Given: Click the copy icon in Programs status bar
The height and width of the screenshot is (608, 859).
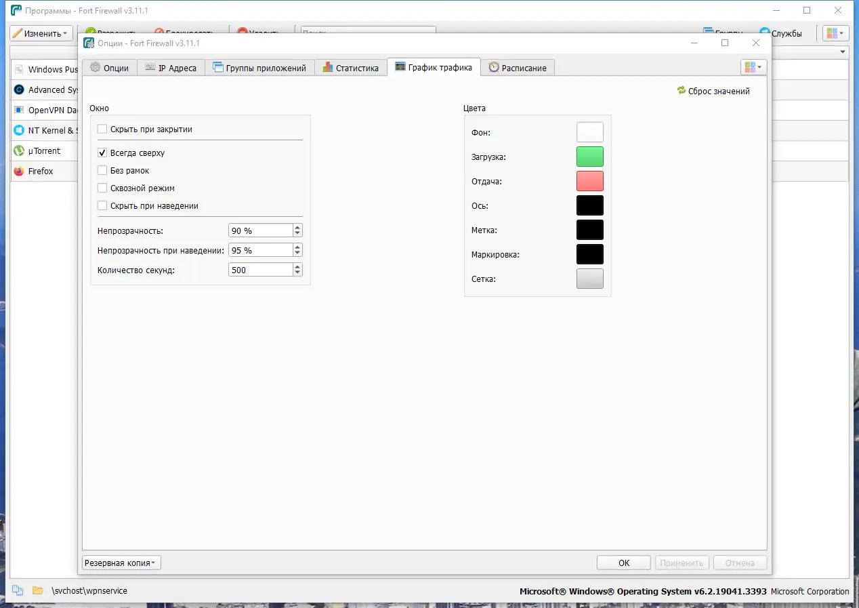Looking at the screenshot, I should [18, 590].
